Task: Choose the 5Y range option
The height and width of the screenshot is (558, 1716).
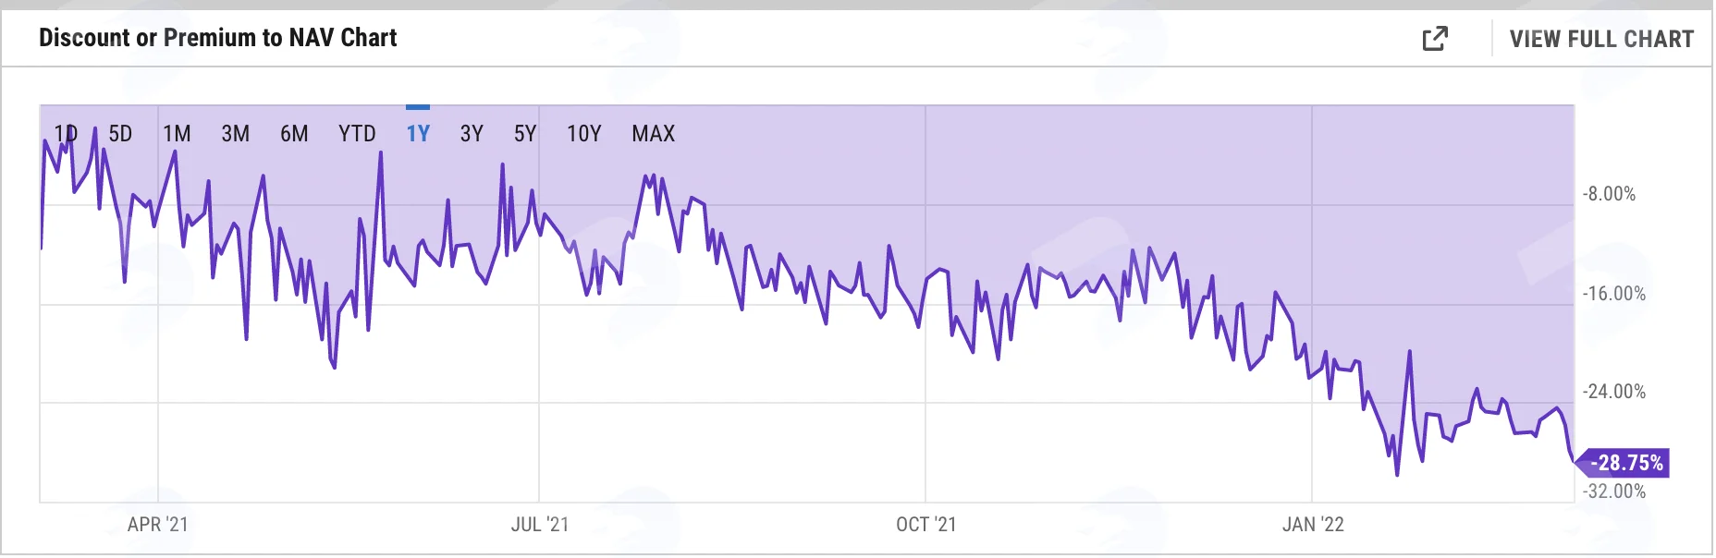Action: pos(525,134)
